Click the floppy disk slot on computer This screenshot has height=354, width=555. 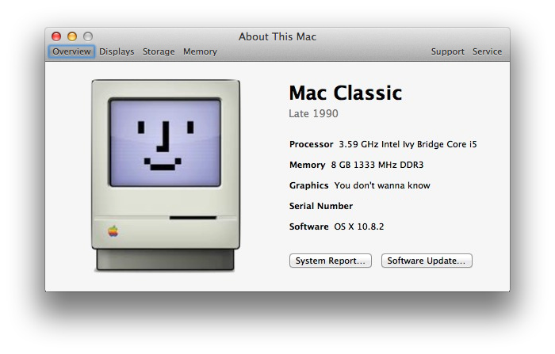click(193, 218)
